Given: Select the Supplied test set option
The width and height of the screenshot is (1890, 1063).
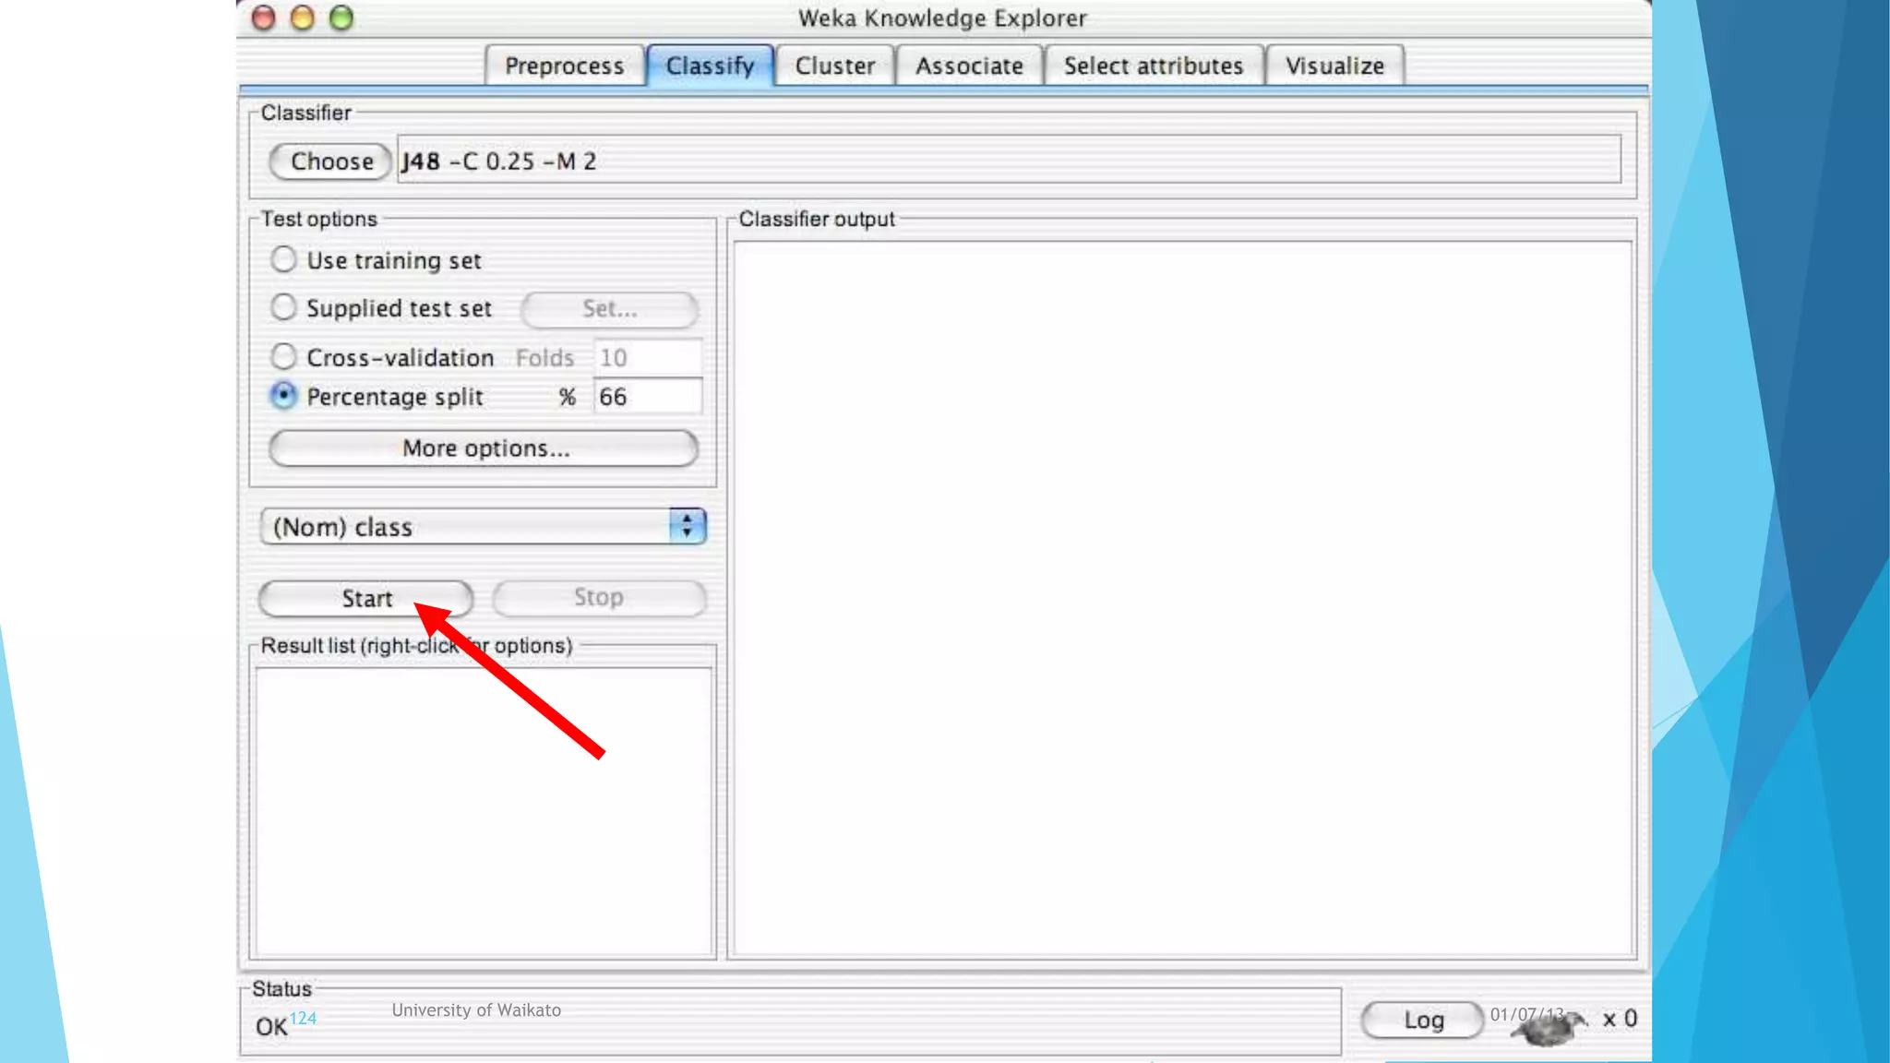Looking at the screenshot, I should [283, 307].
